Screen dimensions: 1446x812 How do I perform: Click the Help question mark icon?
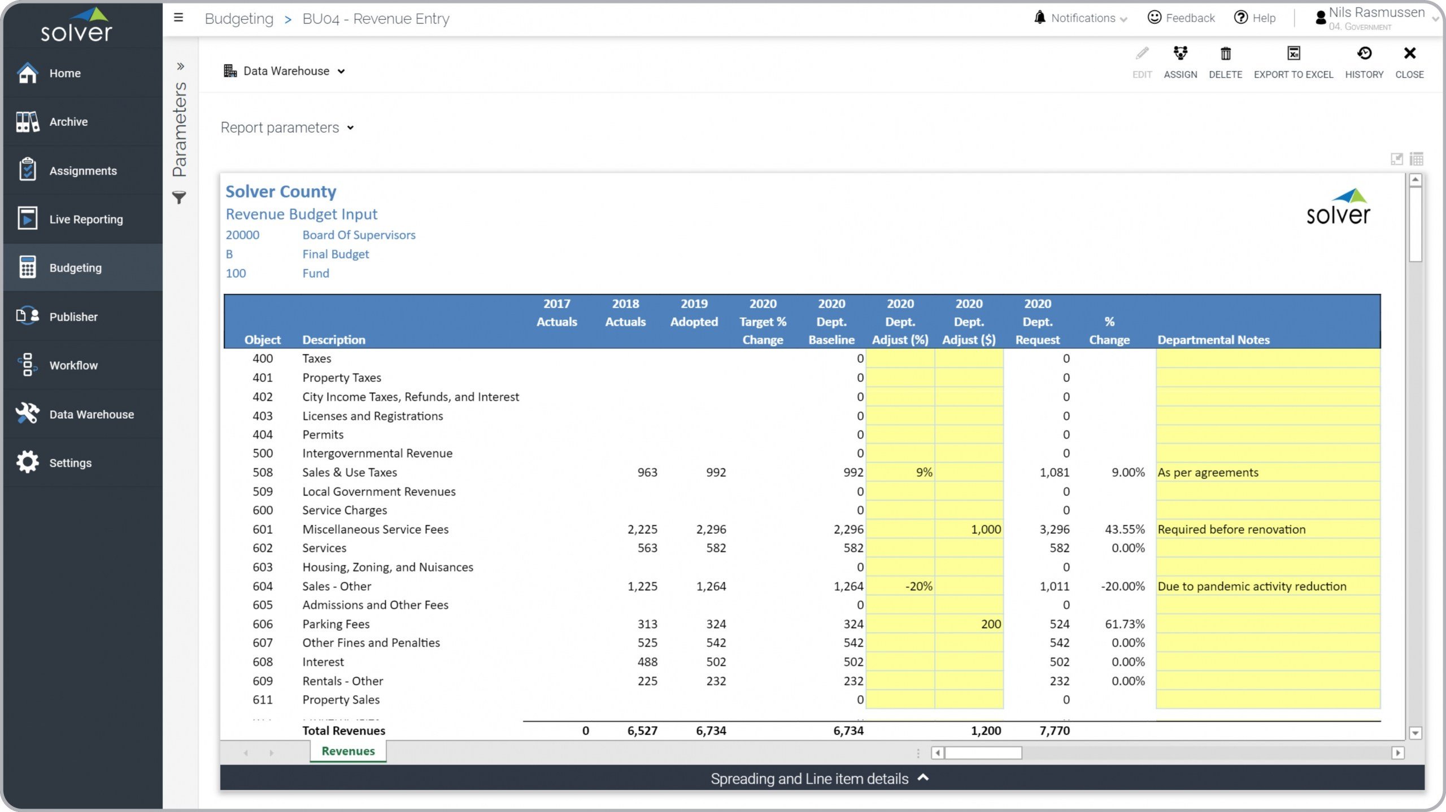[1240, 18]
